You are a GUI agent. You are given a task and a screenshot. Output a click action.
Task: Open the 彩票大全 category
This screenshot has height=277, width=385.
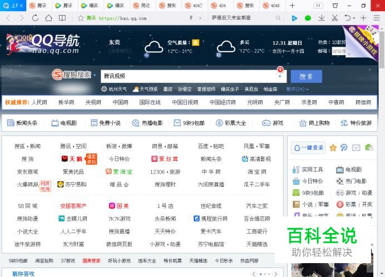click(x=231, y=123)
